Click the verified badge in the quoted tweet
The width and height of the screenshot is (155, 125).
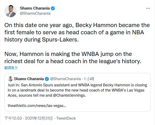pyautogui.click(x=47, y=79)
